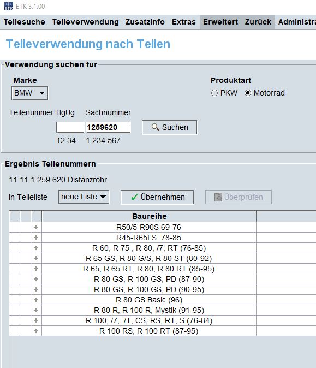Screen dimensions: 316x368
Task: Expand R 80 GS, R 100 GS PD (87-90)
Action: tap(36, 279)
